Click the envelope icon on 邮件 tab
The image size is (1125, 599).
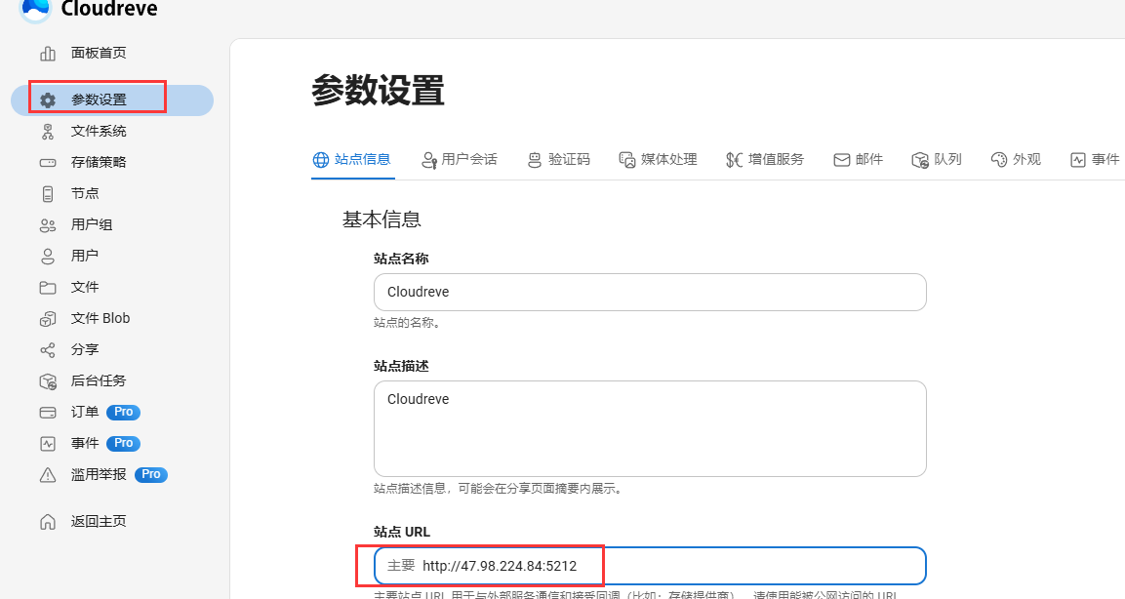coord(842,160)
